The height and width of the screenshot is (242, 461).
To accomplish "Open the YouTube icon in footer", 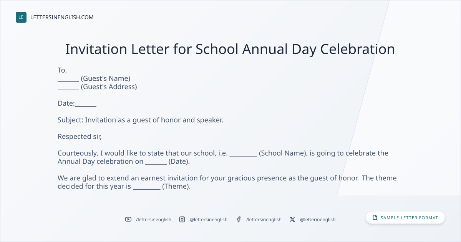I will point(128,219).
